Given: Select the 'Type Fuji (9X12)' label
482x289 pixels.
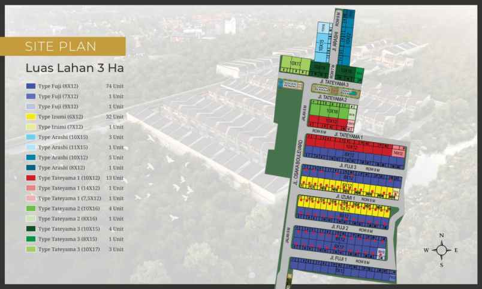Looking at the screenshot, I should 58,106.
